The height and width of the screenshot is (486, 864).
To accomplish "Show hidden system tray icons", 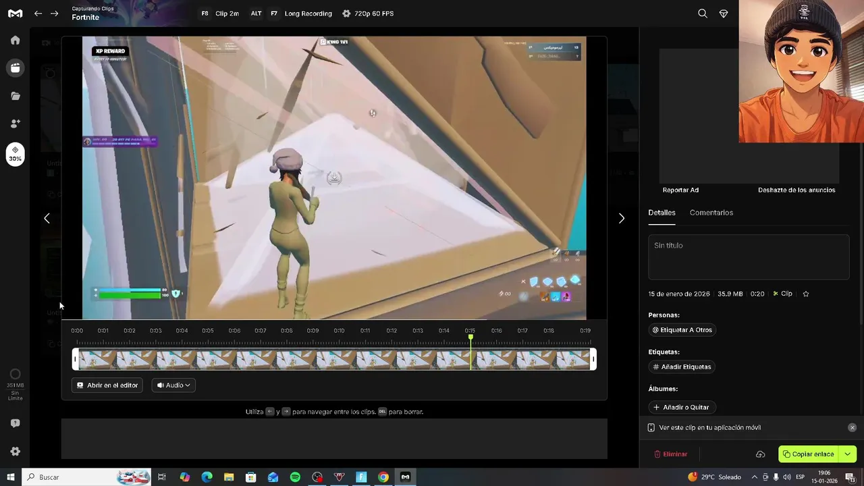I will tap(755, 477).
